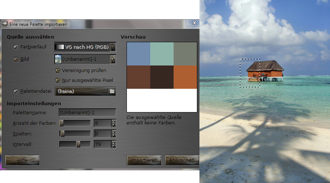330x183 pixels.
Task: Close the palette import dialog
Action: tap(194, 23)
